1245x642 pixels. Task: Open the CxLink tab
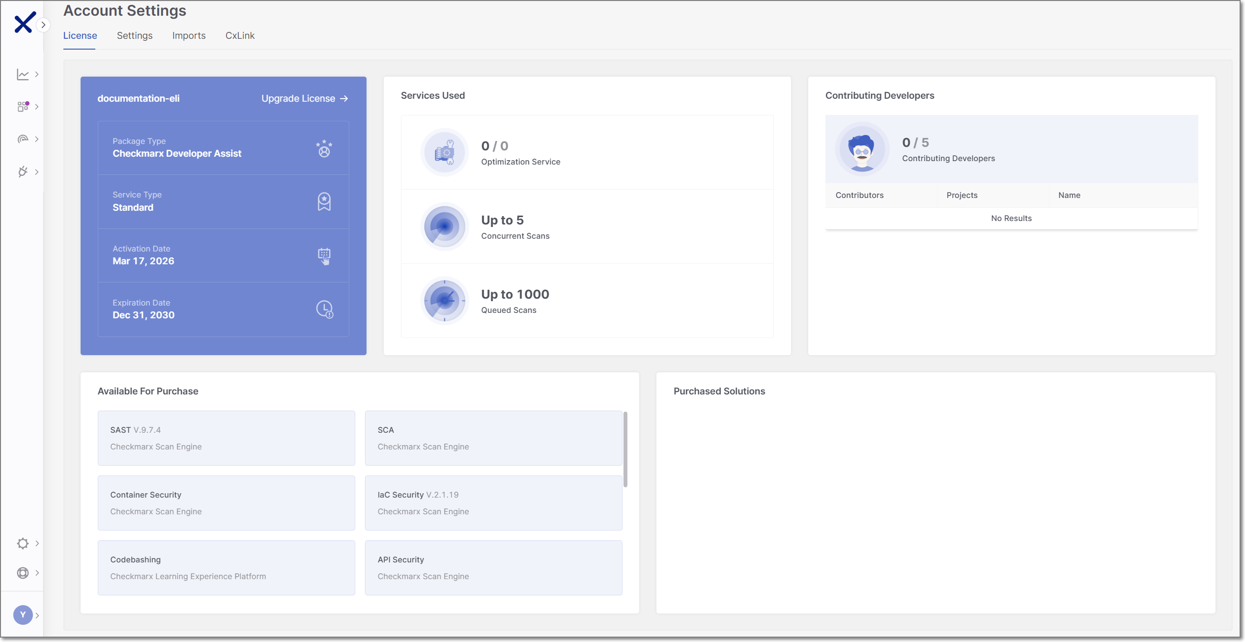coord(240,35)
